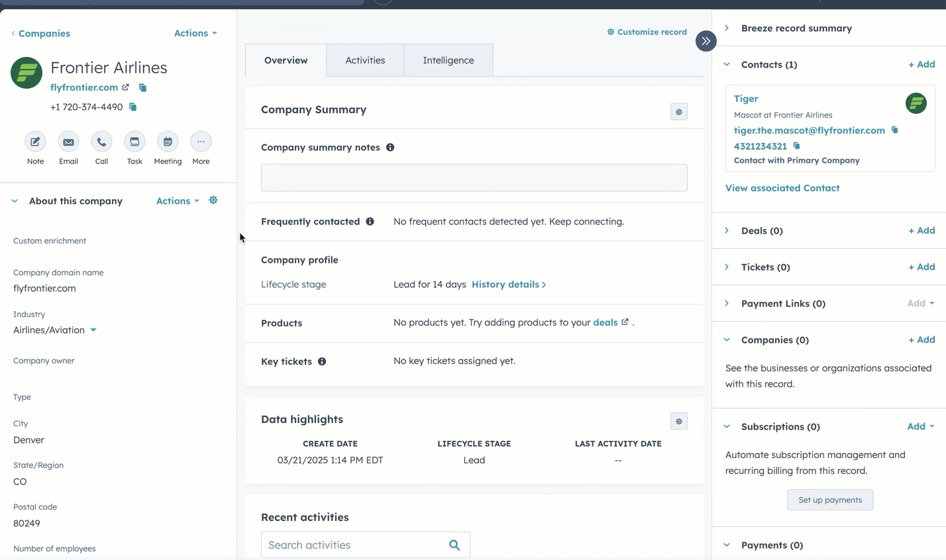946x560 pixels.
Task: Click Set up payments button
Action: pyautogui.click(x=830, y=500)
